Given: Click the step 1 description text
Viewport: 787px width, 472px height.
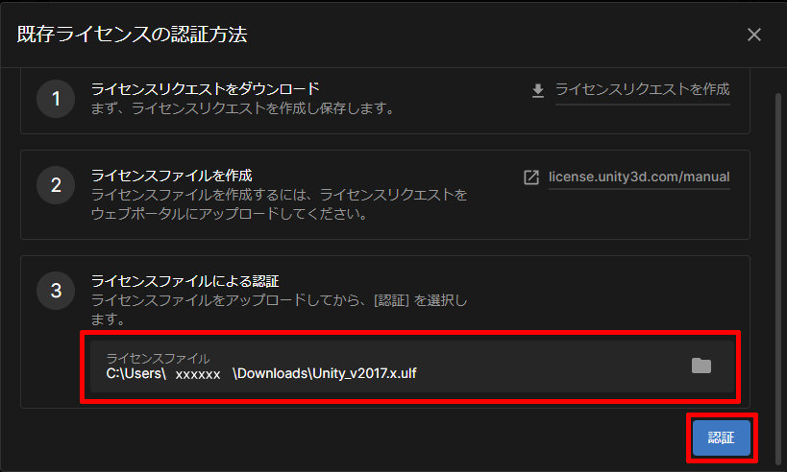Looking at the screenshot, I should pyautogui.click(x=242, y=108).
